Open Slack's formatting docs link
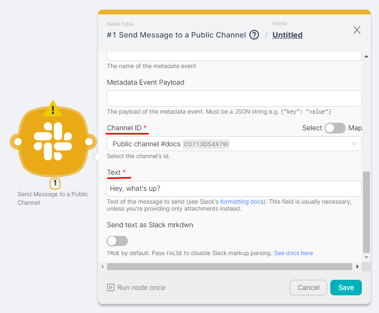The image size is (379, 313). 241,202
